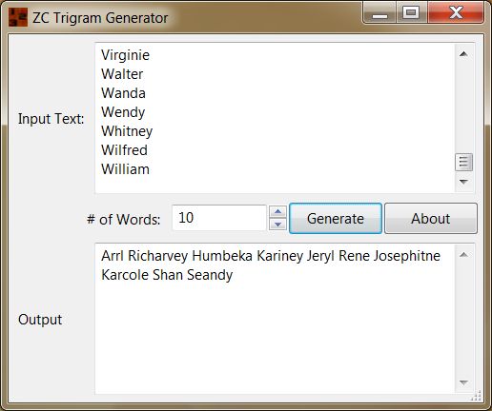492x411 pixels.
Task: Click the ZC Trigram Generator app icon
Action: (x=18, y=17)
